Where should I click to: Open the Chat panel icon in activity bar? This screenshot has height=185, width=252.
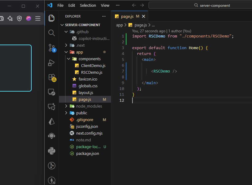tap(52, 107)
